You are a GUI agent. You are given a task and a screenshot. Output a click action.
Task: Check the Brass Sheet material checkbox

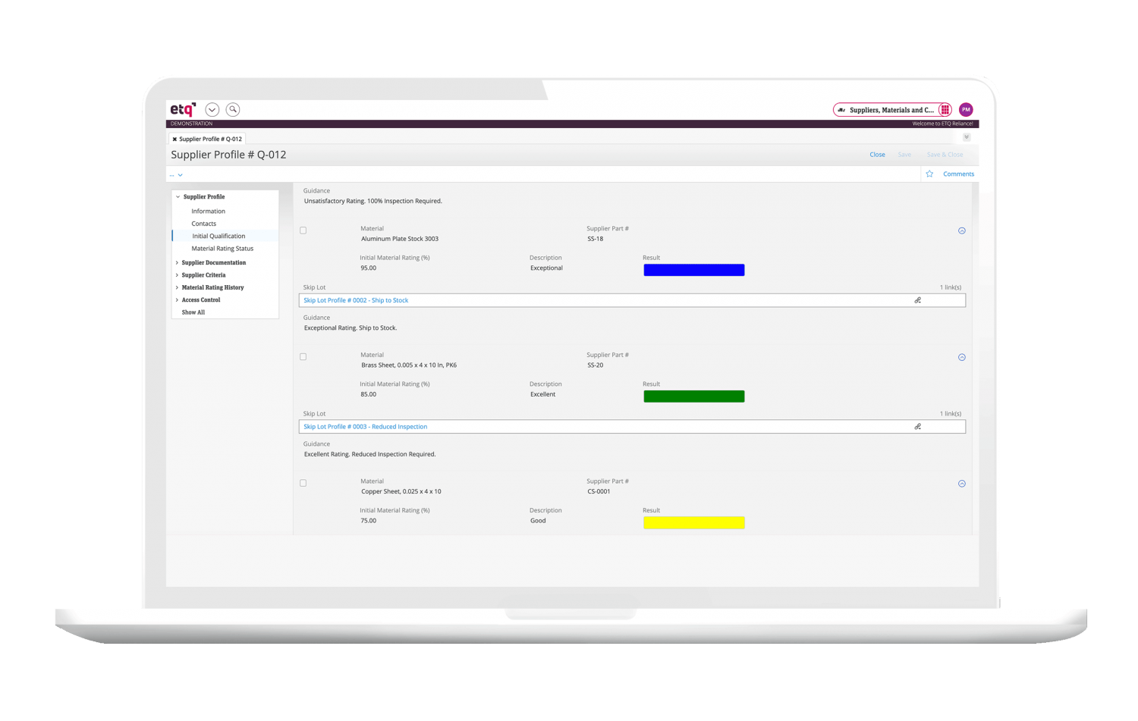click(303, 357)
